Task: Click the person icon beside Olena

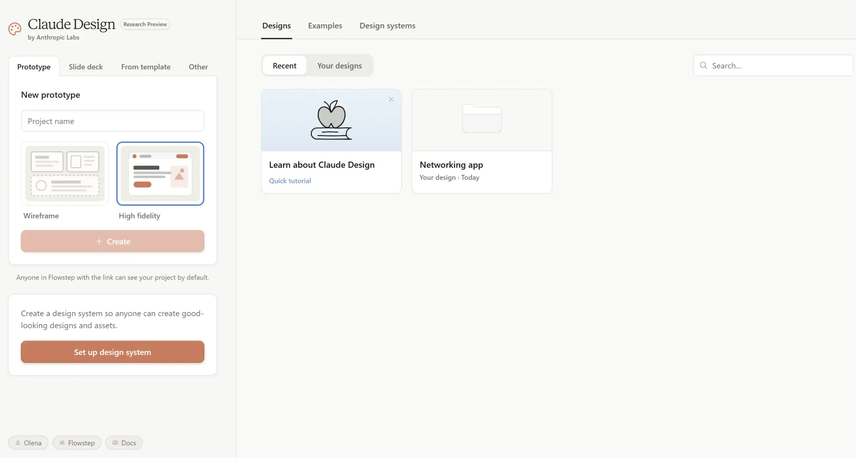Action: [18, 443]
